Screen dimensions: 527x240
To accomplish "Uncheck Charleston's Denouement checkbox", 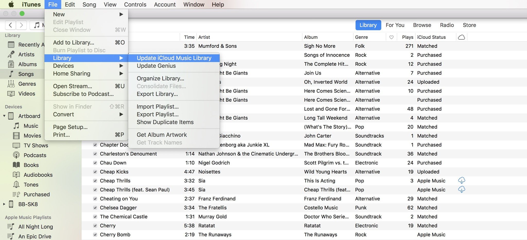I will coord(95,154).
